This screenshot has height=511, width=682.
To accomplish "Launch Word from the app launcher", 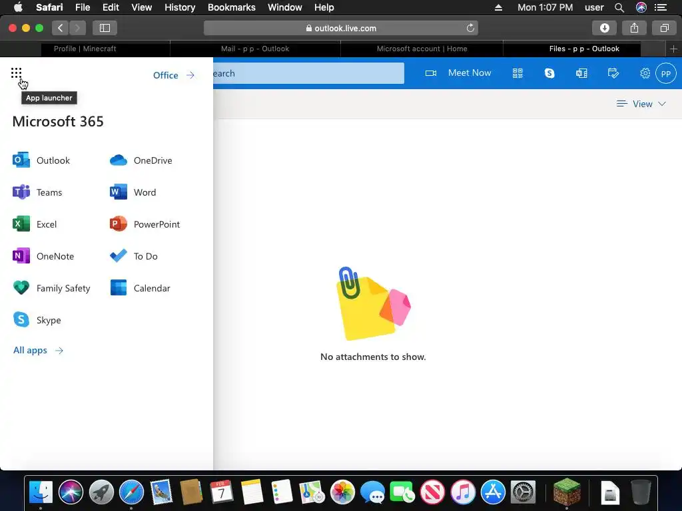I will (133, 192).
